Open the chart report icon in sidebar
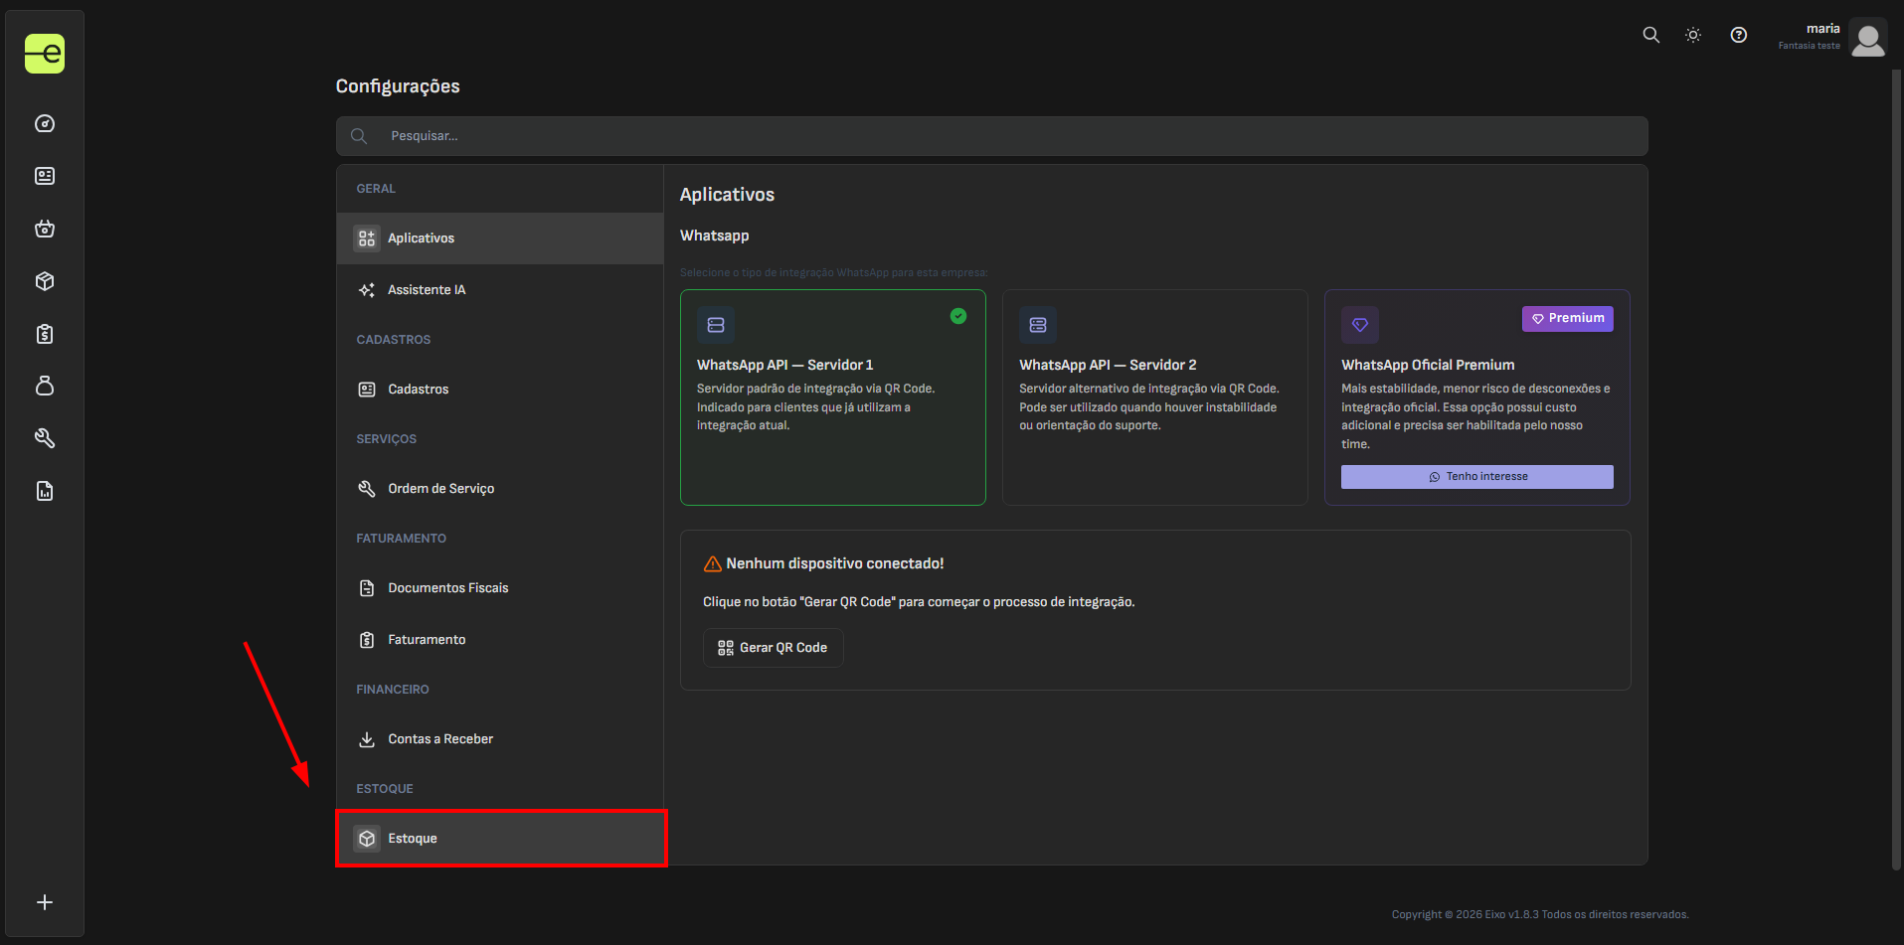This screenshot has height=945, width=1904. pos(45,491)
